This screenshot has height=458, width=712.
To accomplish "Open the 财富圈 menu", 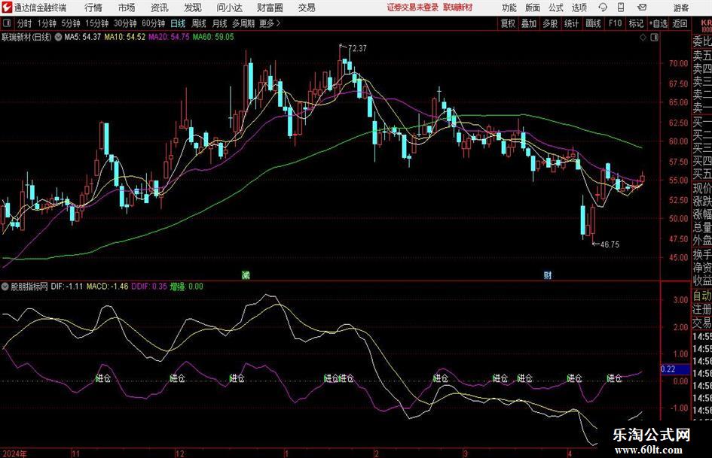I will pyautogui.click(x=270, y=8).
